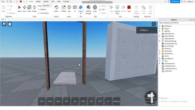Equip the USP hotbar slot
195x110 pixels.
pyautogui.click(x=108, y=101)
